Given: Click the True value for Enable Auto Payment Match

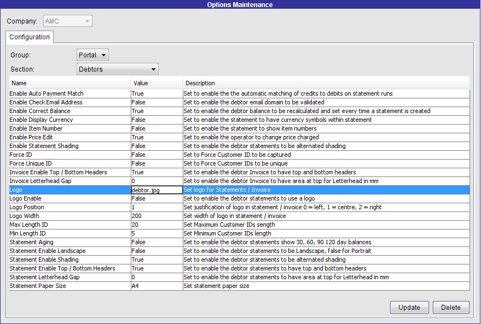Looking at the screenshot, I should 137,93.
